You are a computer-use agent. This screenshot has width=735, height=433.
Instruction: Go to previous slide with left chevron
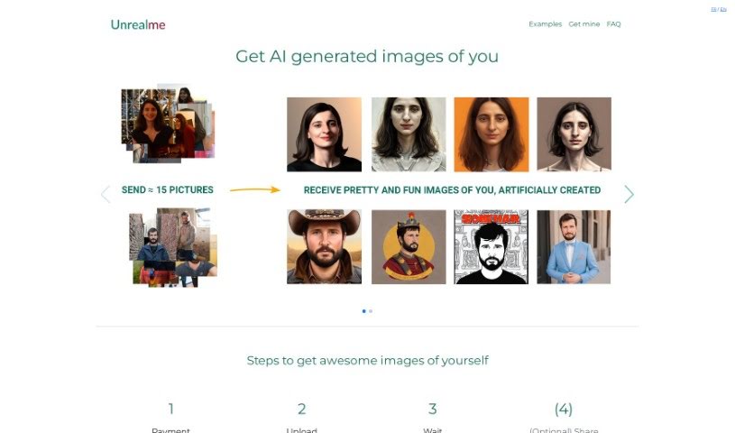point(106,193)
